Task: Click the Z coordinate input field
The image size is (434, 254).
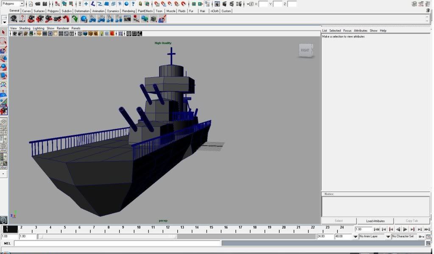Action: (x=292, y=4)
